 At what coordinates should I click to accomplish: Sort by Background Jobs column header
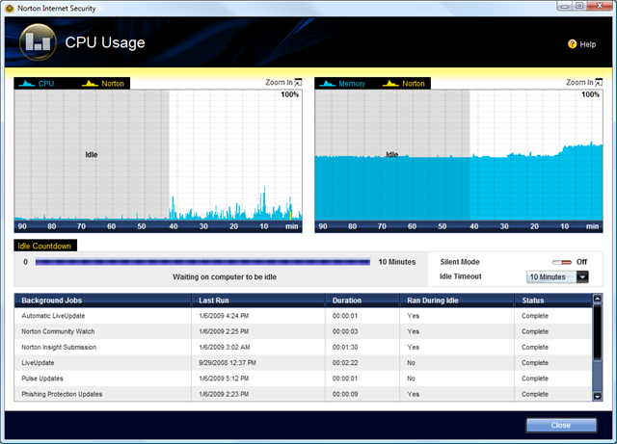(103, 300)
